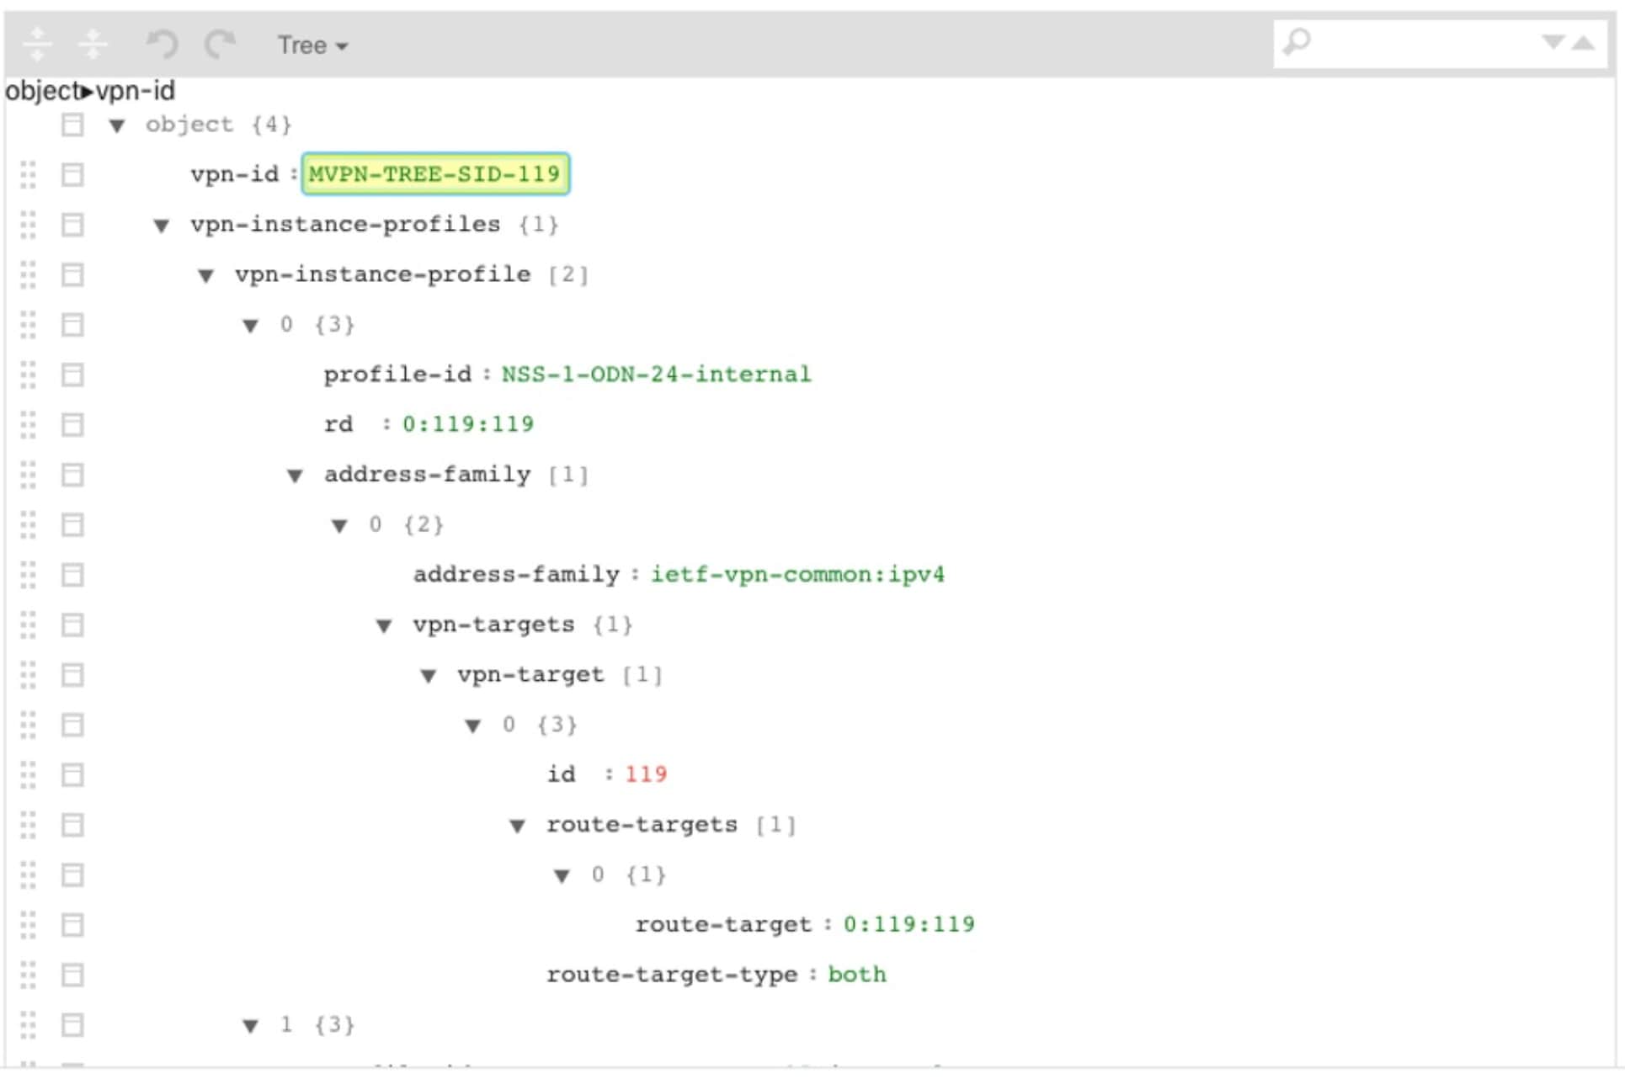The width and height of the screenshot is (1625, 1079).
Task: Click the vpn-id breadcrumb item
Action: pos(135,91)
